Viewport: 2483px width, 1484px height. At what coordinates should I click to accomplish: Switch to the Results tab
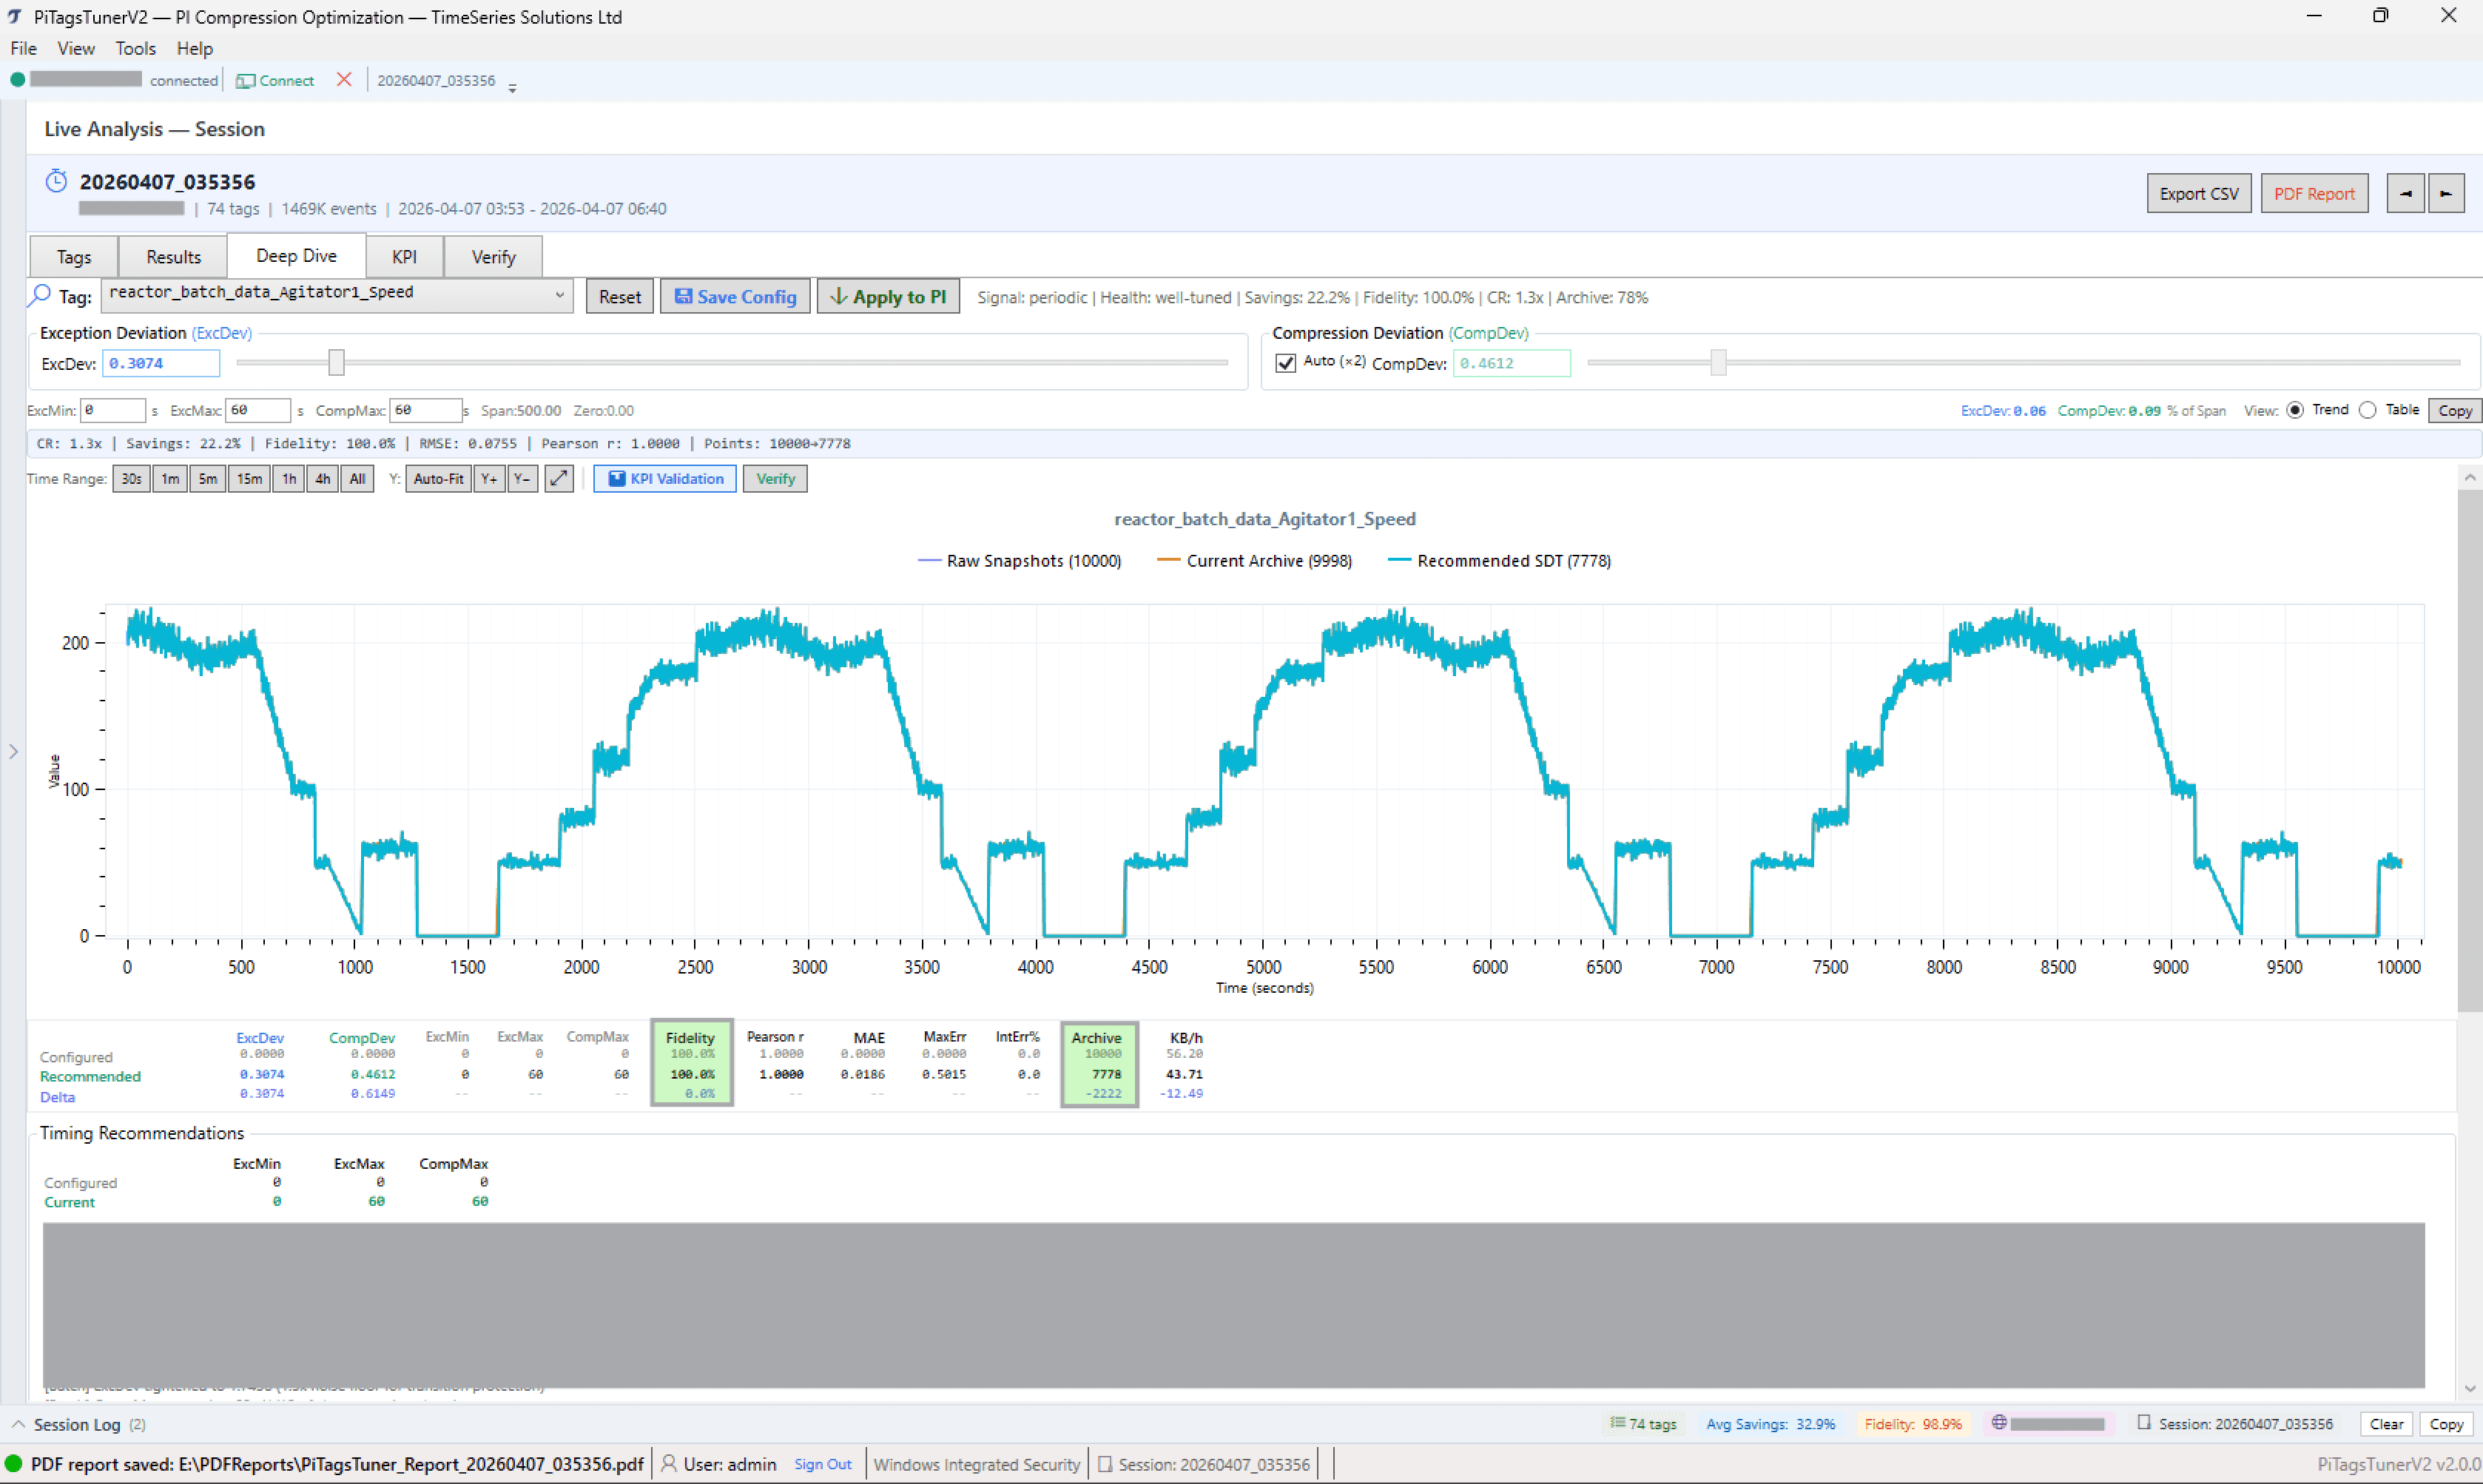click(x=173, y=257)
